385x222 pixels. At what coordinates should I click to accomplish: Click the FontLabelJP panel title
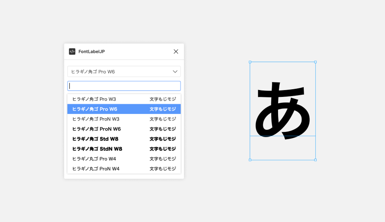[x=92, y=52]
